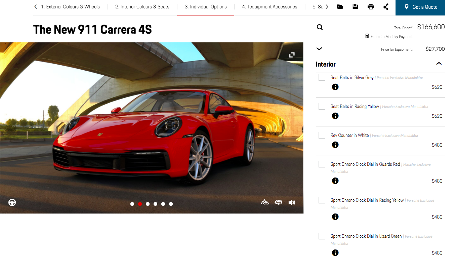The image size is (455, 268).
Task: Show earlier configurator steps with left chevron
Action: point(36,7)
